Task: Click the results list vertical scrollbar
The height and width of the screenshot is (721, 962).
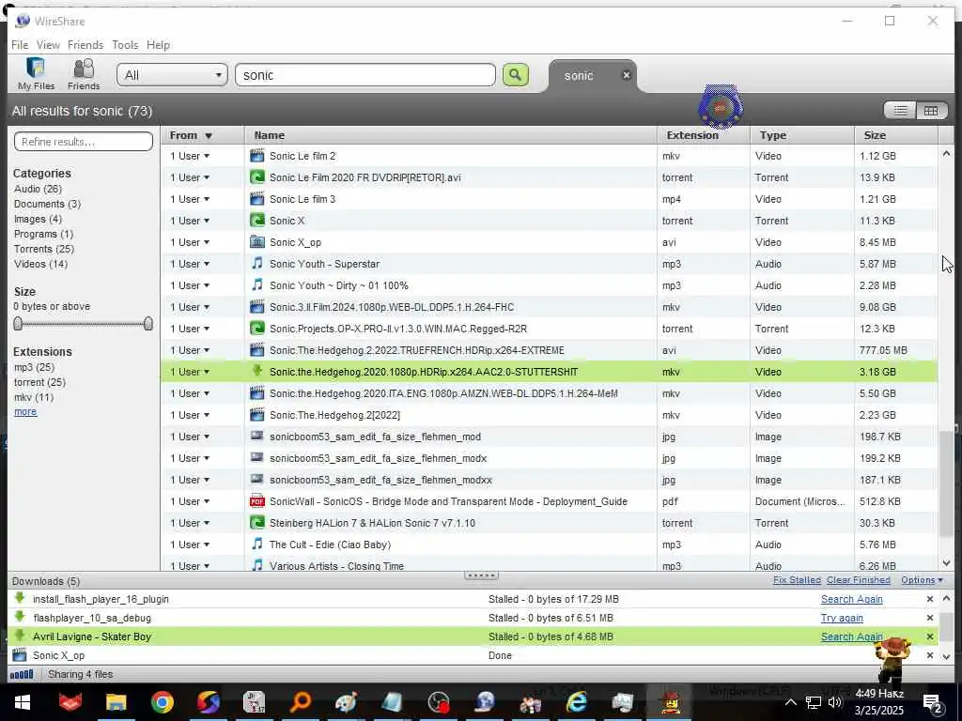Action: 947,483
